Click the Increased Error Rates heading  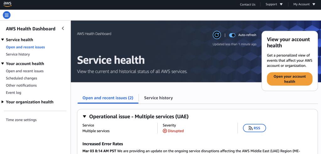click(103, 144)
